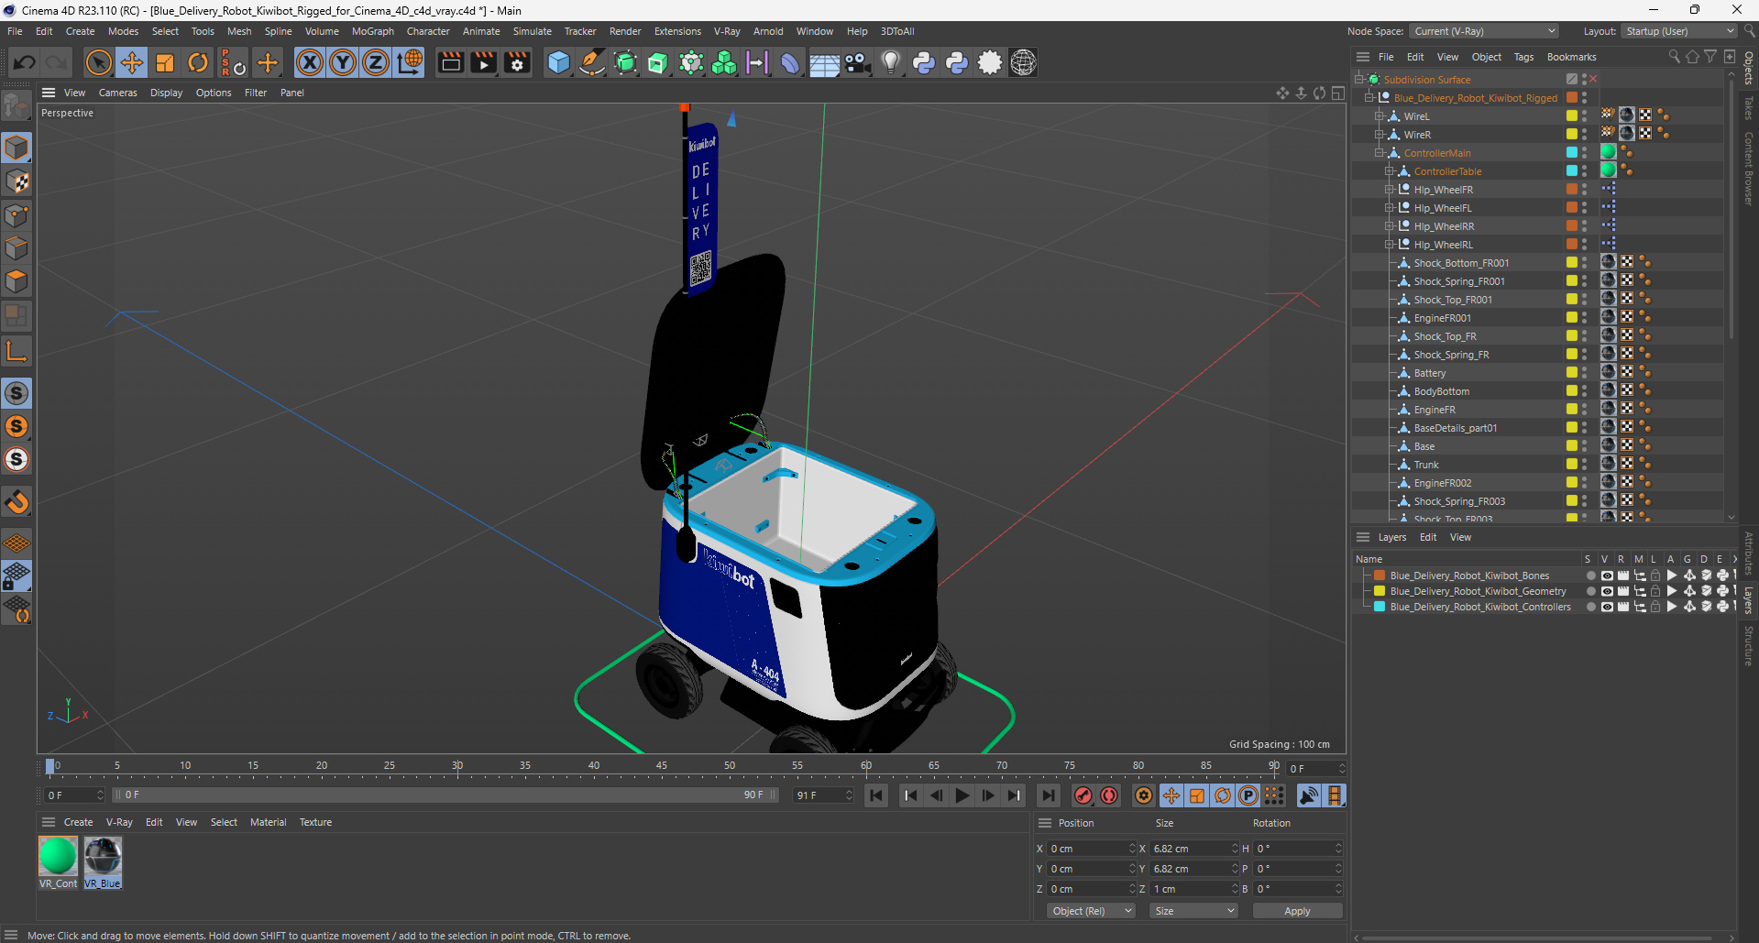Open the Layout Startup dropdown
The image size is (1759, 943).
pos(1679,31)
